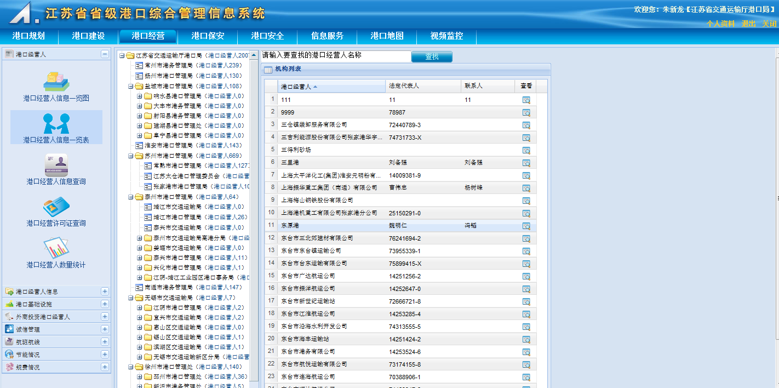View details of 三里港 row

click(x=526, y=163)
